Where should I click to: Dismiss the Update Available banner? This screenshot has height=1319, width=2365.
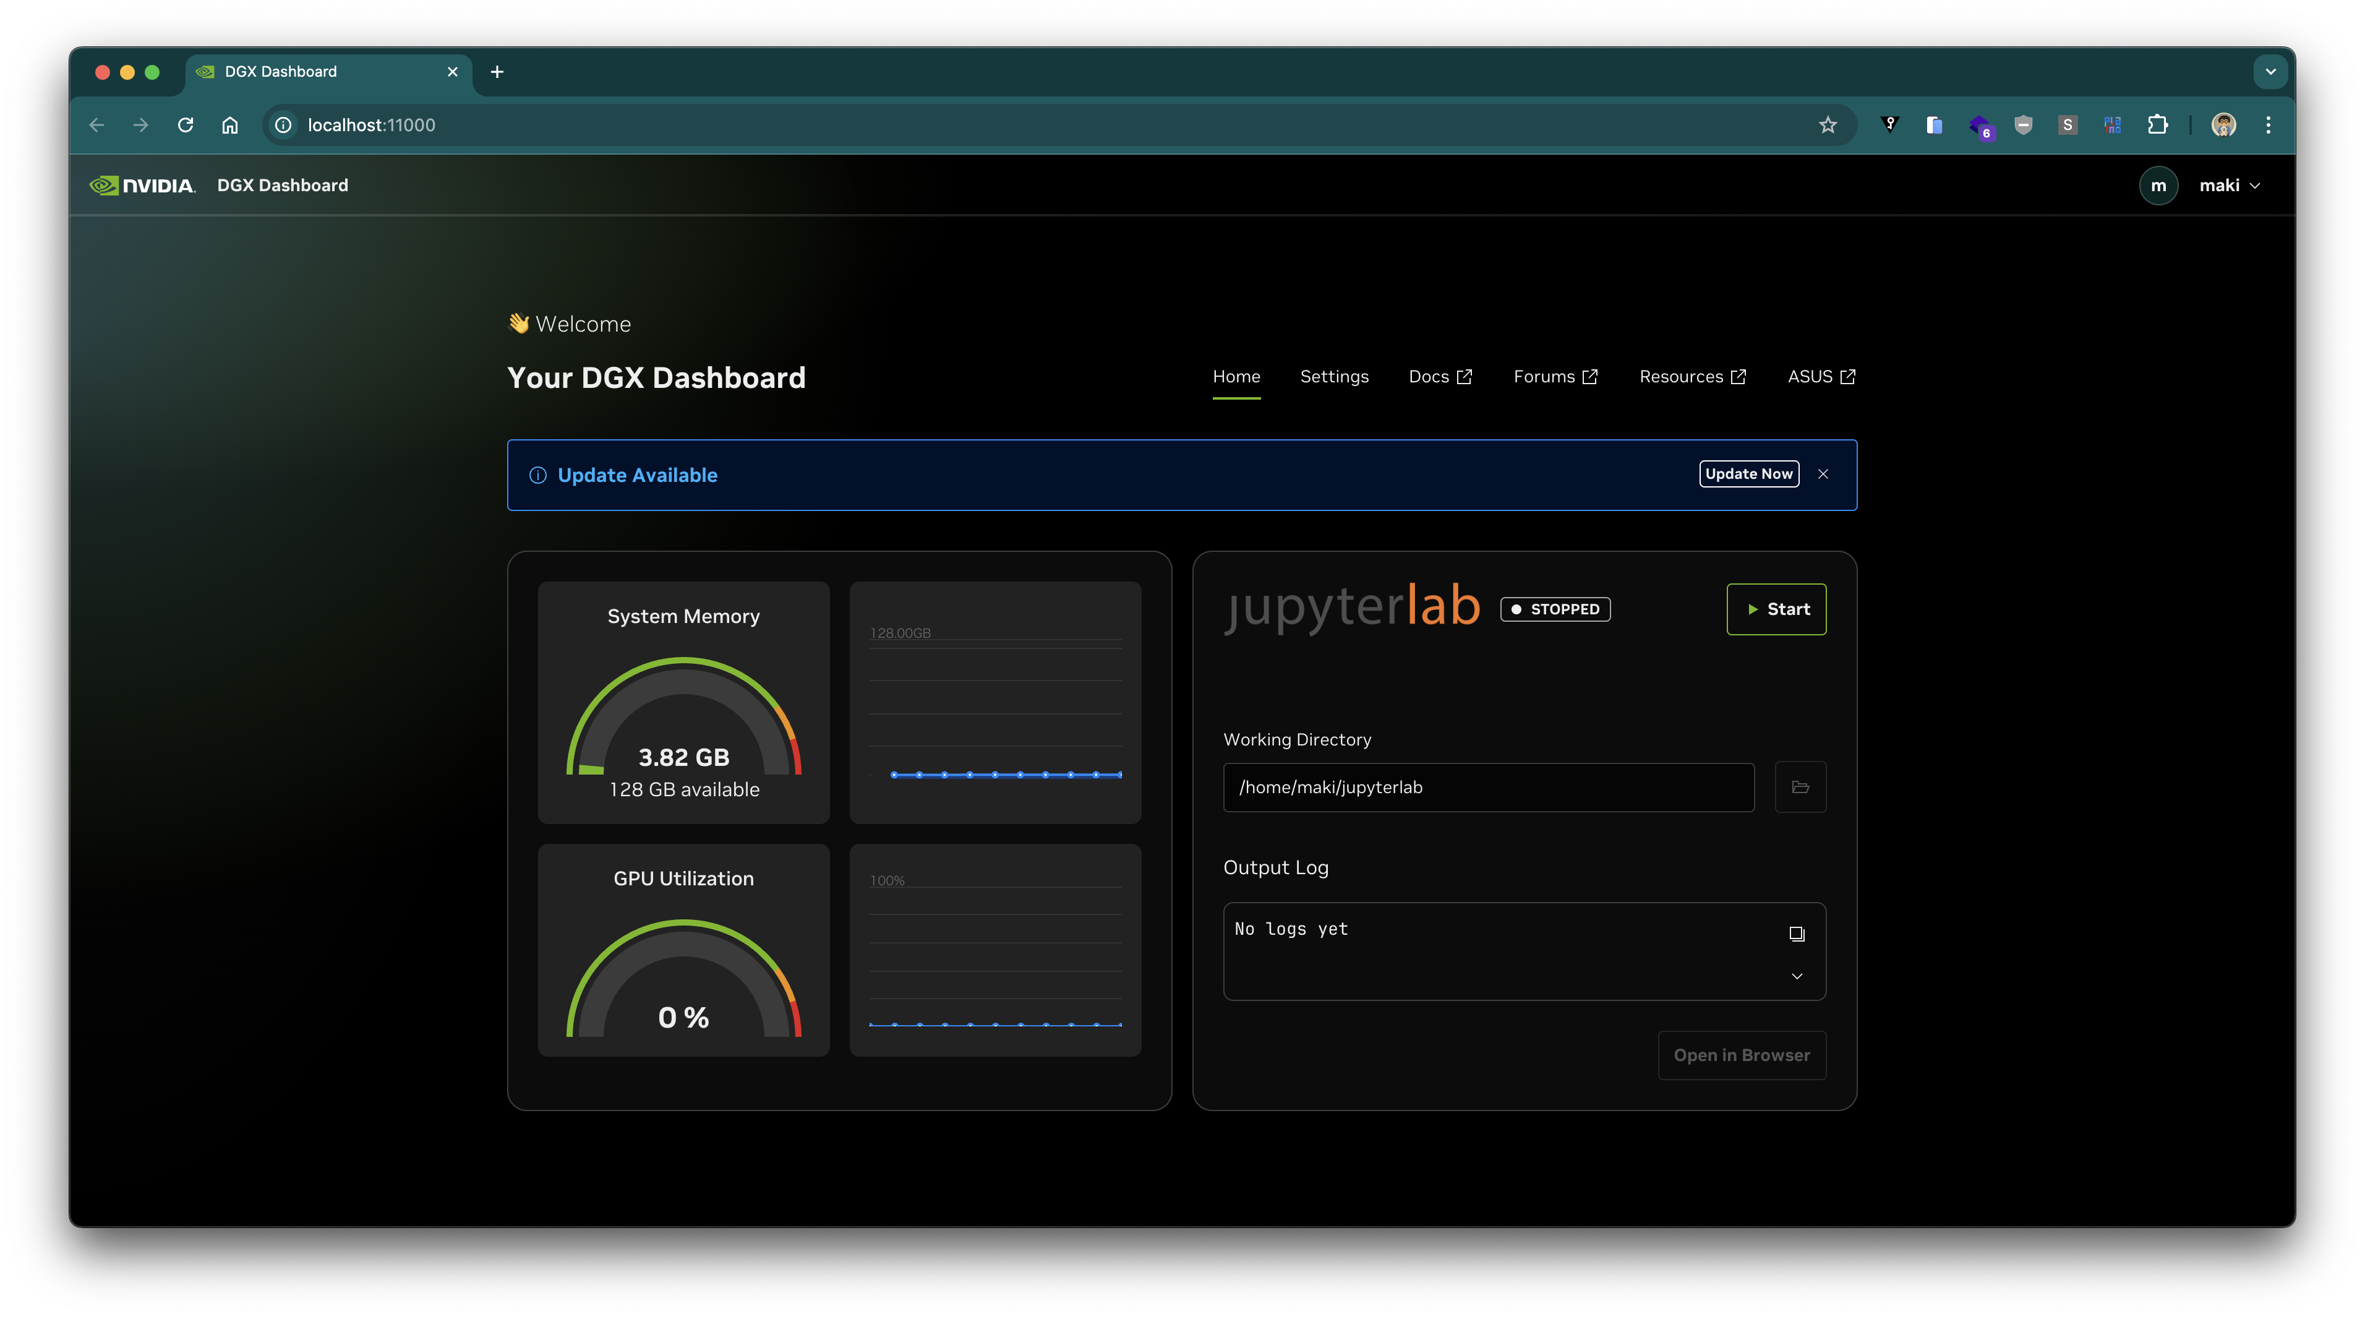(x=1823, y=474)
